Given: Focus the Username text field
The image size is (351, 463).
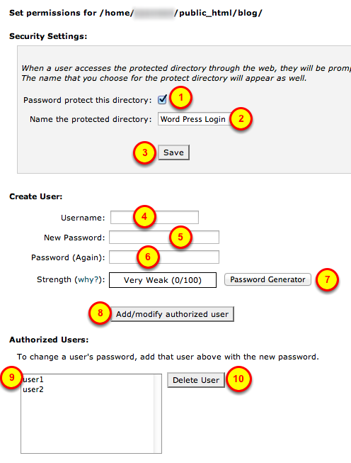Looking at the screenshot, I should [154, 218].
